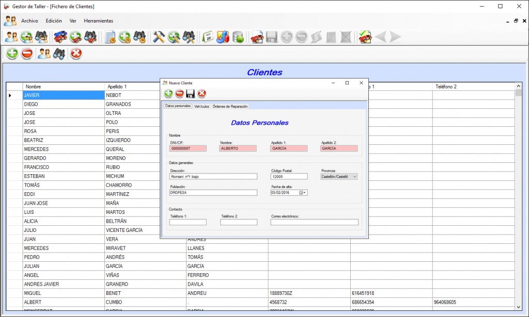Viewport: 529px width, 317px height.
Task: Click the red X cancel icon in Nuevo Cliente toolbar
Action: 202,93
